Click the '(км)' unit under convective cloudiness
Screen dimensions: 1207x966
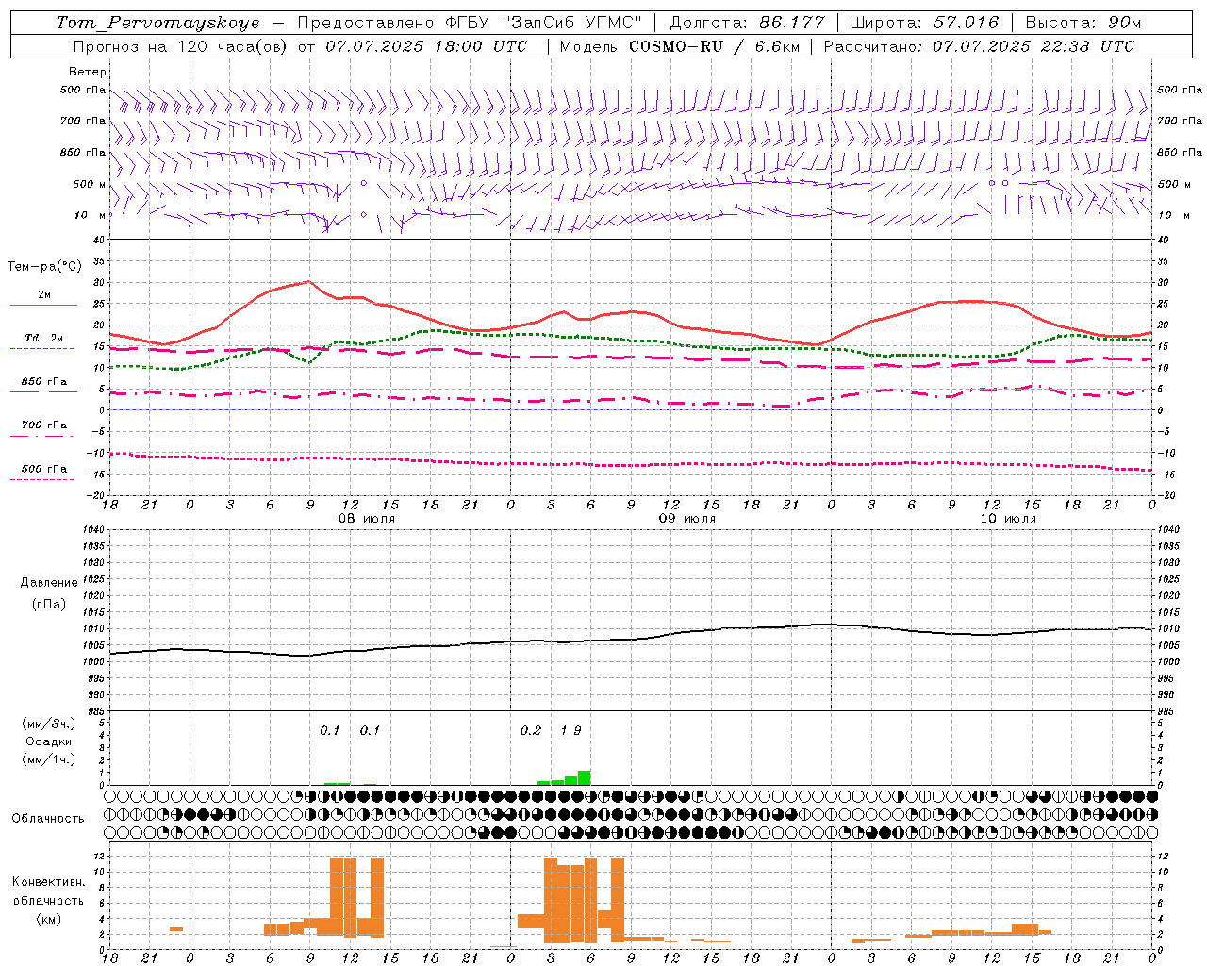click(x=49, y=919)
